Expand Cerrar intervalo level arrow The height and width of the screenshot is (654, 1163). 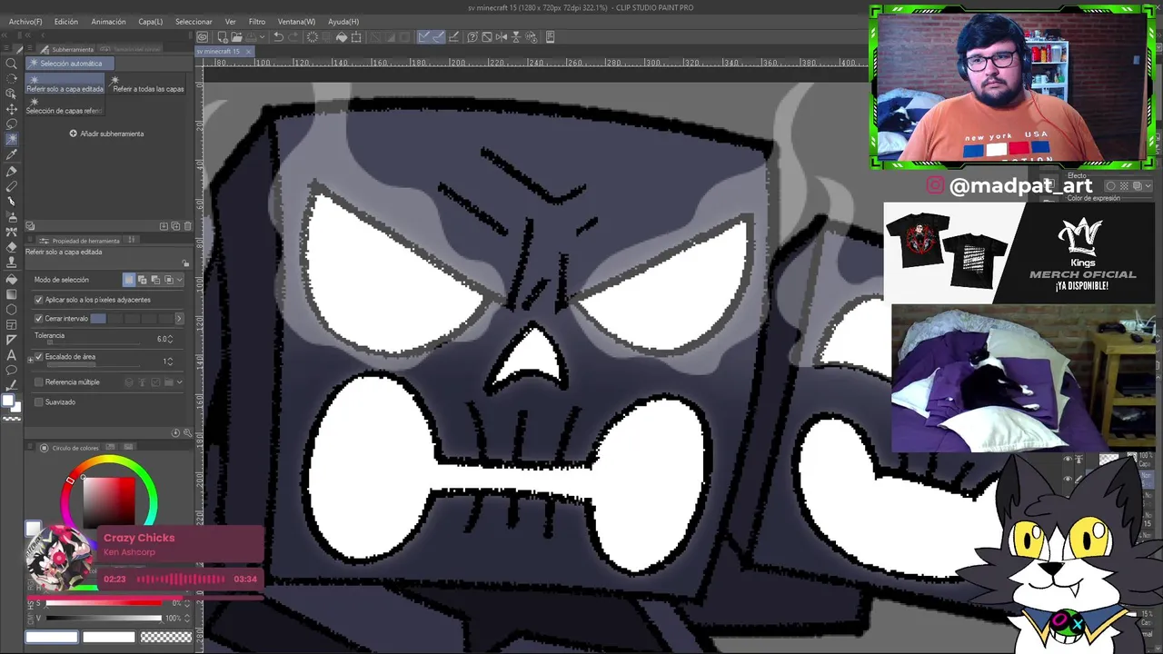point(179,319)
